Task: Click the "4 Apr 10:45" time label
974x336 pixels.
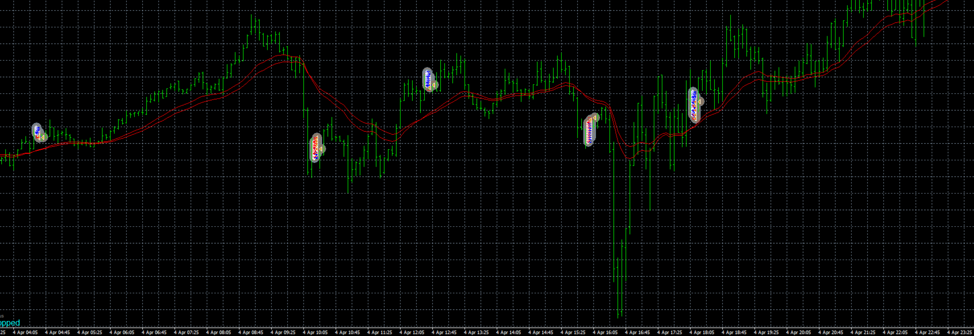Action: coord(347,333)
